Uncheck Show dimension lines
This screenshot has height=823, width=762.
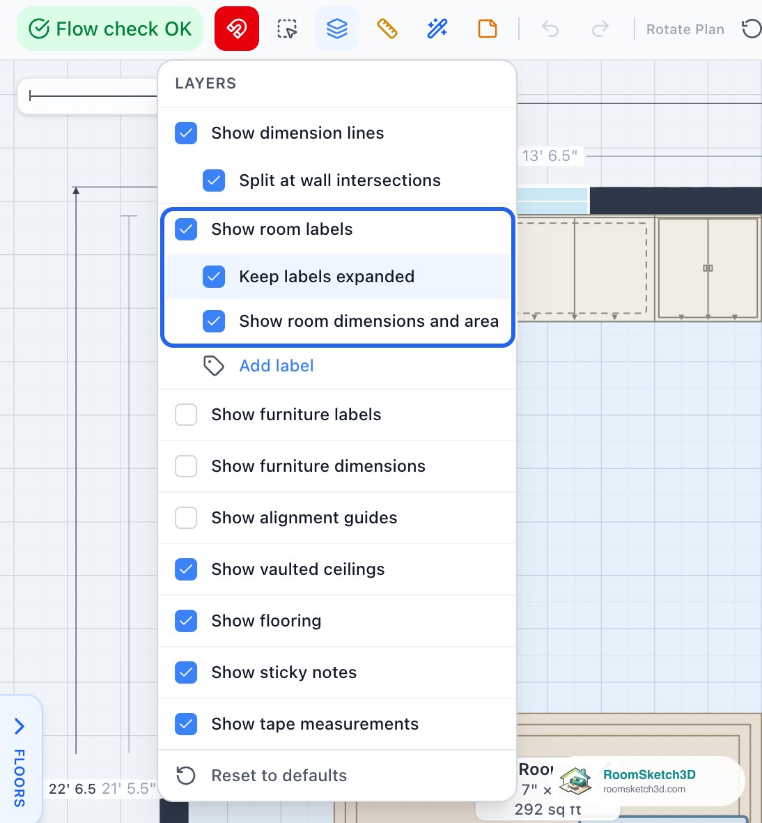[x=186, y=133]
